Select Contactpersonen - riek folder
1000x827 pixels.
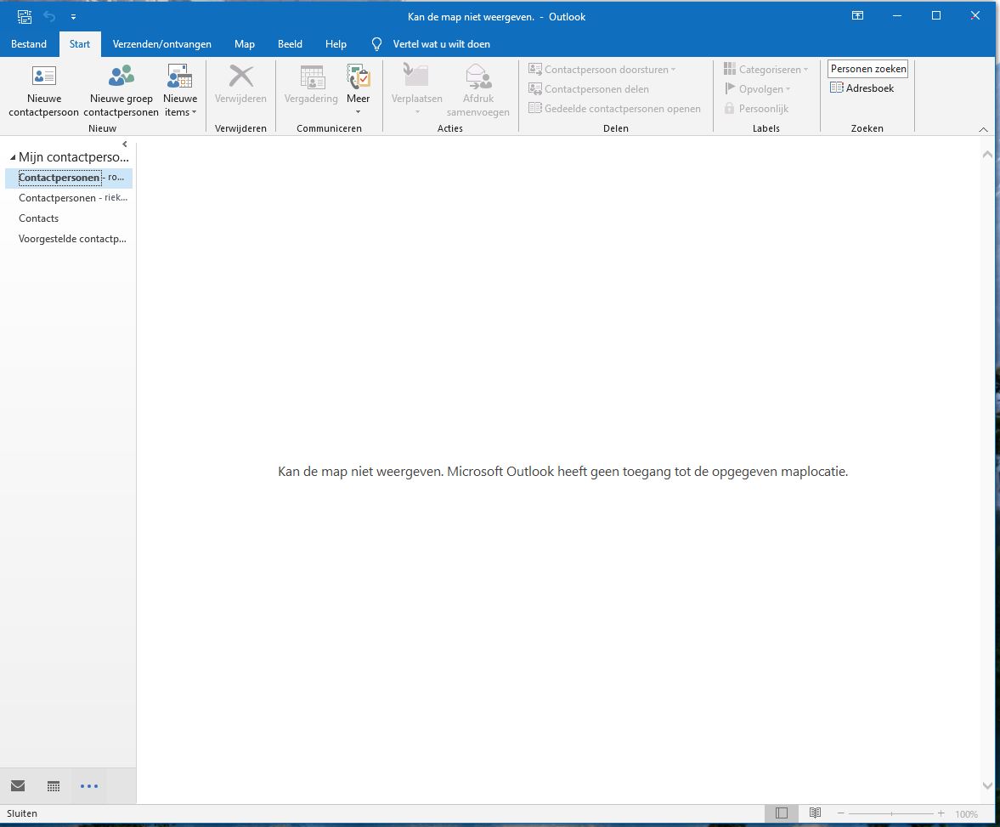point(69,198)
